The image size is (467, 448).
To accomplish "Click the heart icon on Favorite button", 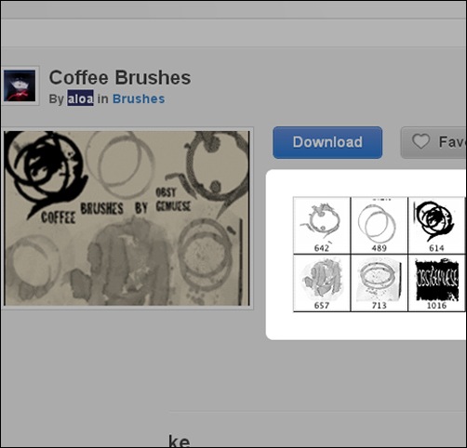I will tap(420, 141).
